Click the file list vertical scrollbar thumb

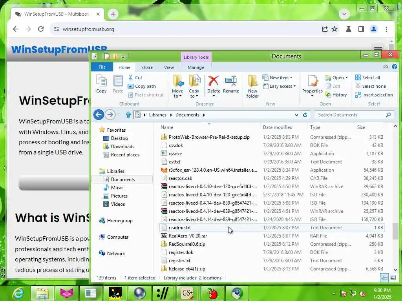pyautogui.click(x=395, y=231)
